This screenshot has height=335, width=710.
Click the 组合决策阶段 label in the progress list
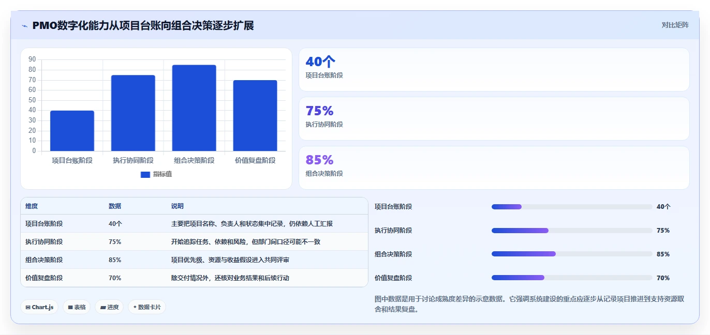coord(393,254)
